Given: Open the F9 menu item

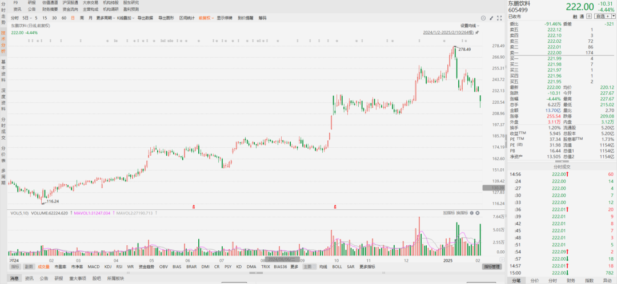Looking at the screenshot, I should point(16,3).
